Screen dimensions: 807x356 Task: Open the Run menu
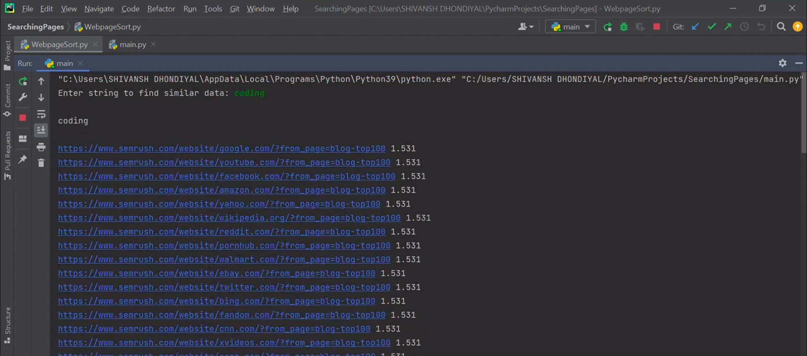(x=190, y=9)
